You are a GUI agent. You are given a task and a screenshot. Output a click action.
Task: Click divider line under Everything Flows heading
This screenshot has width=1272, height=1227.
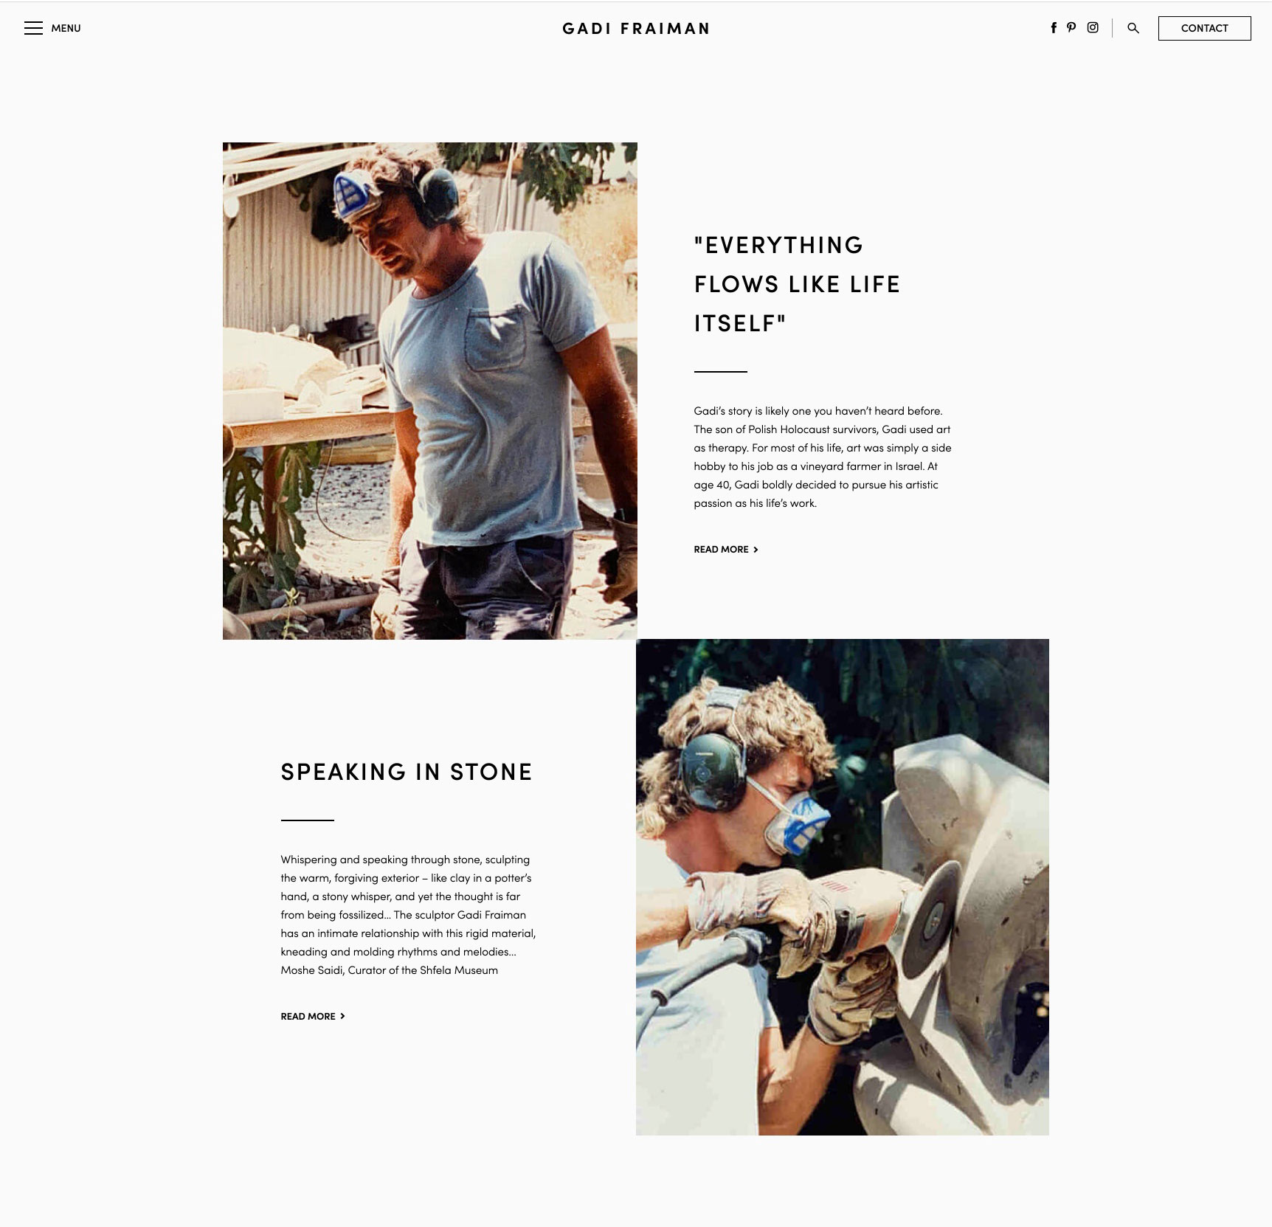[x=721, y=371]
